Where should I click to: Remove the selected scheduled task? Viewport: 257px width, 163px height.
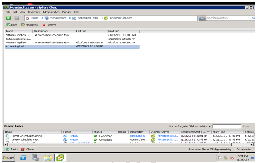click(50, 25)
